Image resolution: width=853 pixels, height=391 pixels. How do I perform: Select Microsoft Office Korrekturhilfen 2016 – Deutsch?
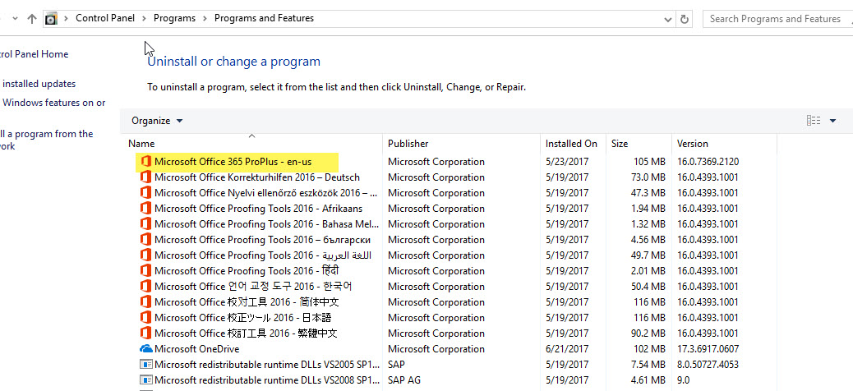click(x=256, y=177)
